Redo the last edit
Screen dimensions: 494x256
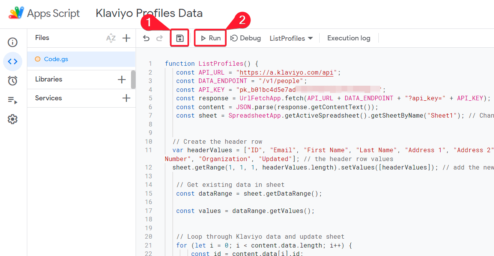(159, 38)
